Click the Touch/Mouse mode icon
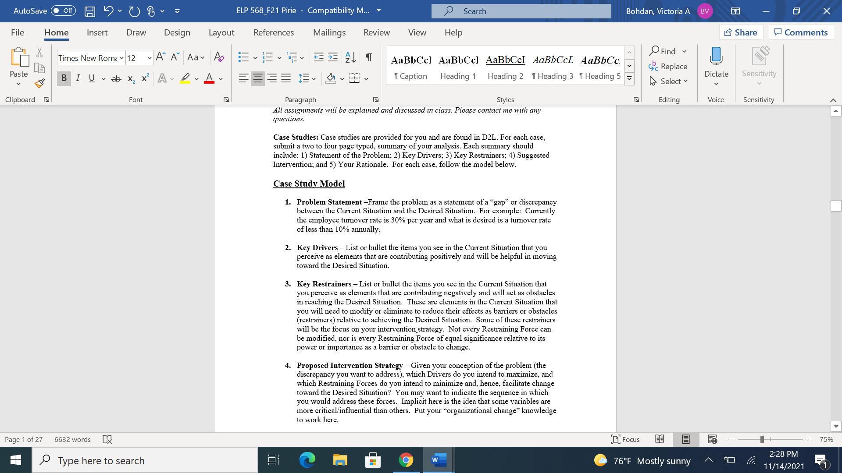The height and width of the screenshot is (473, 842). tap(151, 11)
